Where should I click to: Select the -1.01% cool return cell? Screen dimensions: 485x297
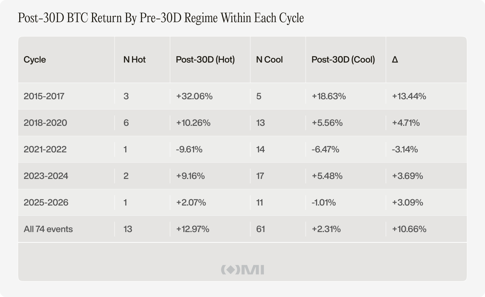(324, 203)
